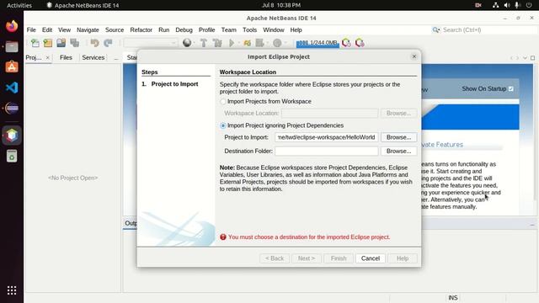Open the Tools menu

coord(249,30)
